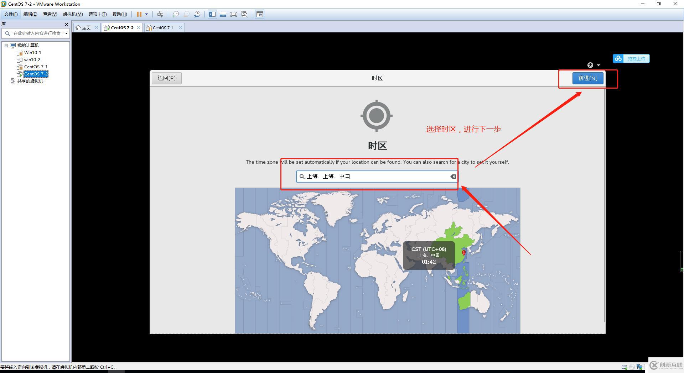
Task: Close the 库 library panel
Action: coord(67,24)
